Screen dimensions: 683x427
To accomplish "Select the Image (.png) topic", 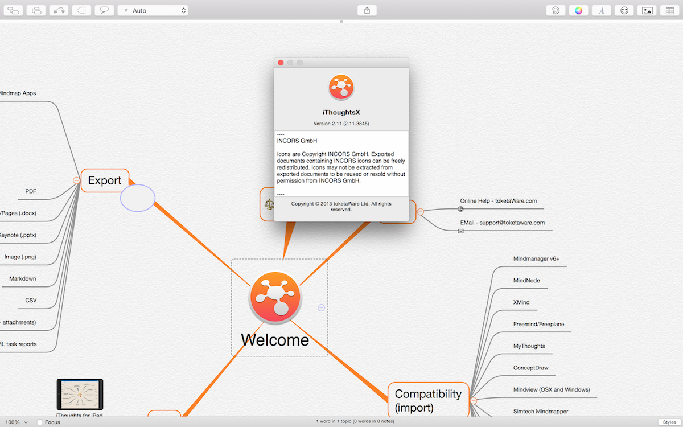I will click(x=20, y=257).
